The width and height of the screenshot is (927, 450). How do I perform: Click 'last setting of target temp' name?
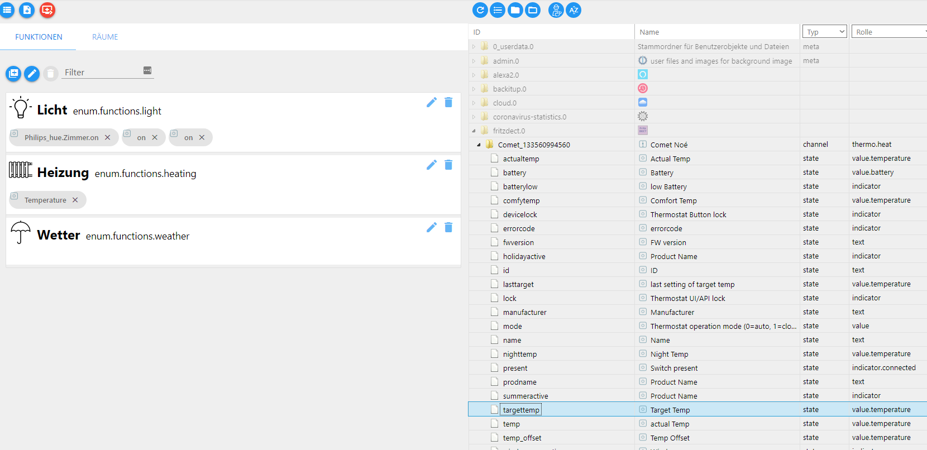click(692, 284)
